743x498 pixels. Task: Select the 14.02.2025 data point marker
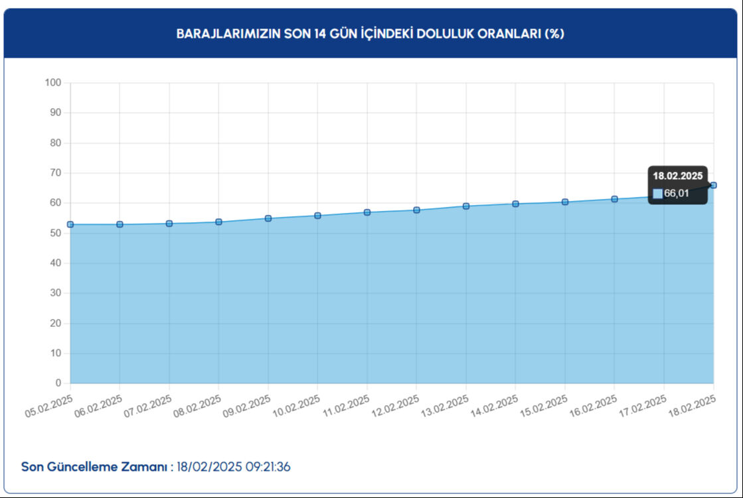pyautogui.click(x=515, y=204)
